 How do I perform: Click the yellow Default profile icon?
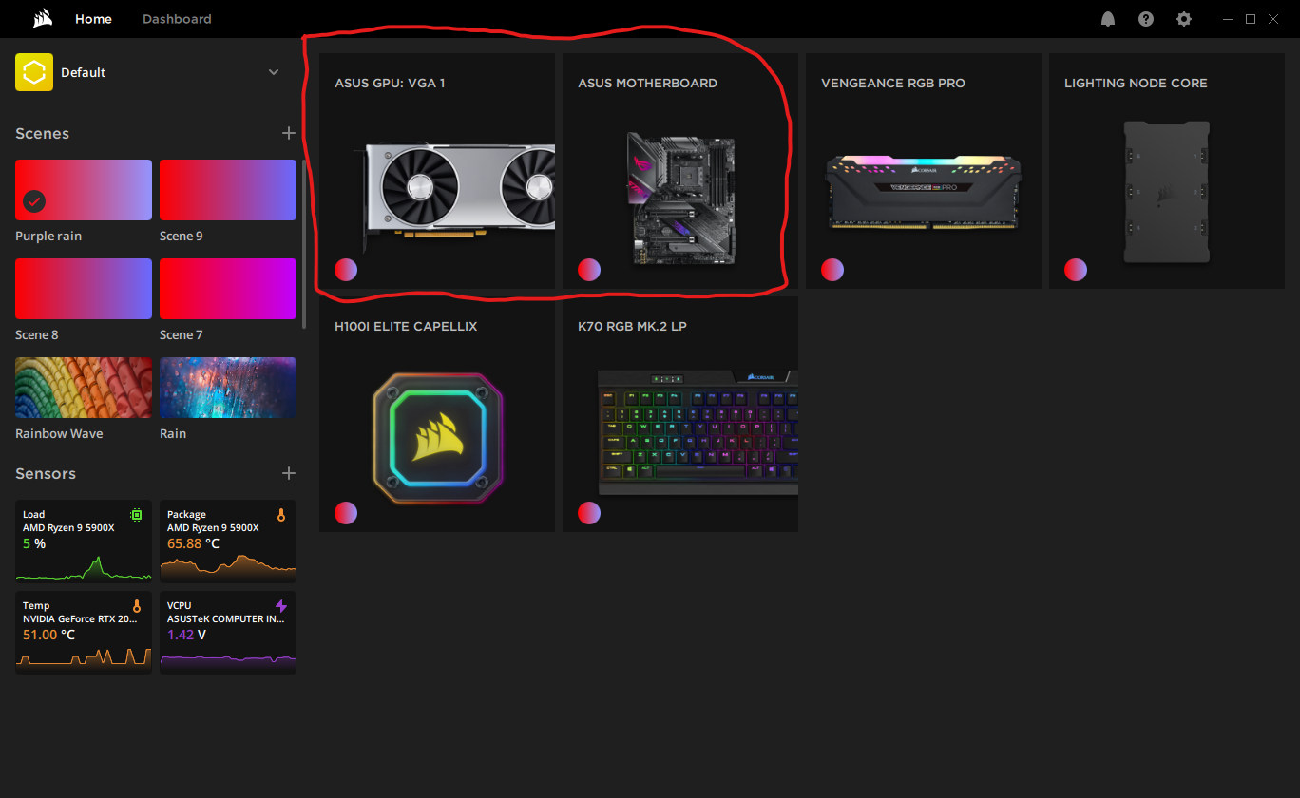(x=34, y=72)
